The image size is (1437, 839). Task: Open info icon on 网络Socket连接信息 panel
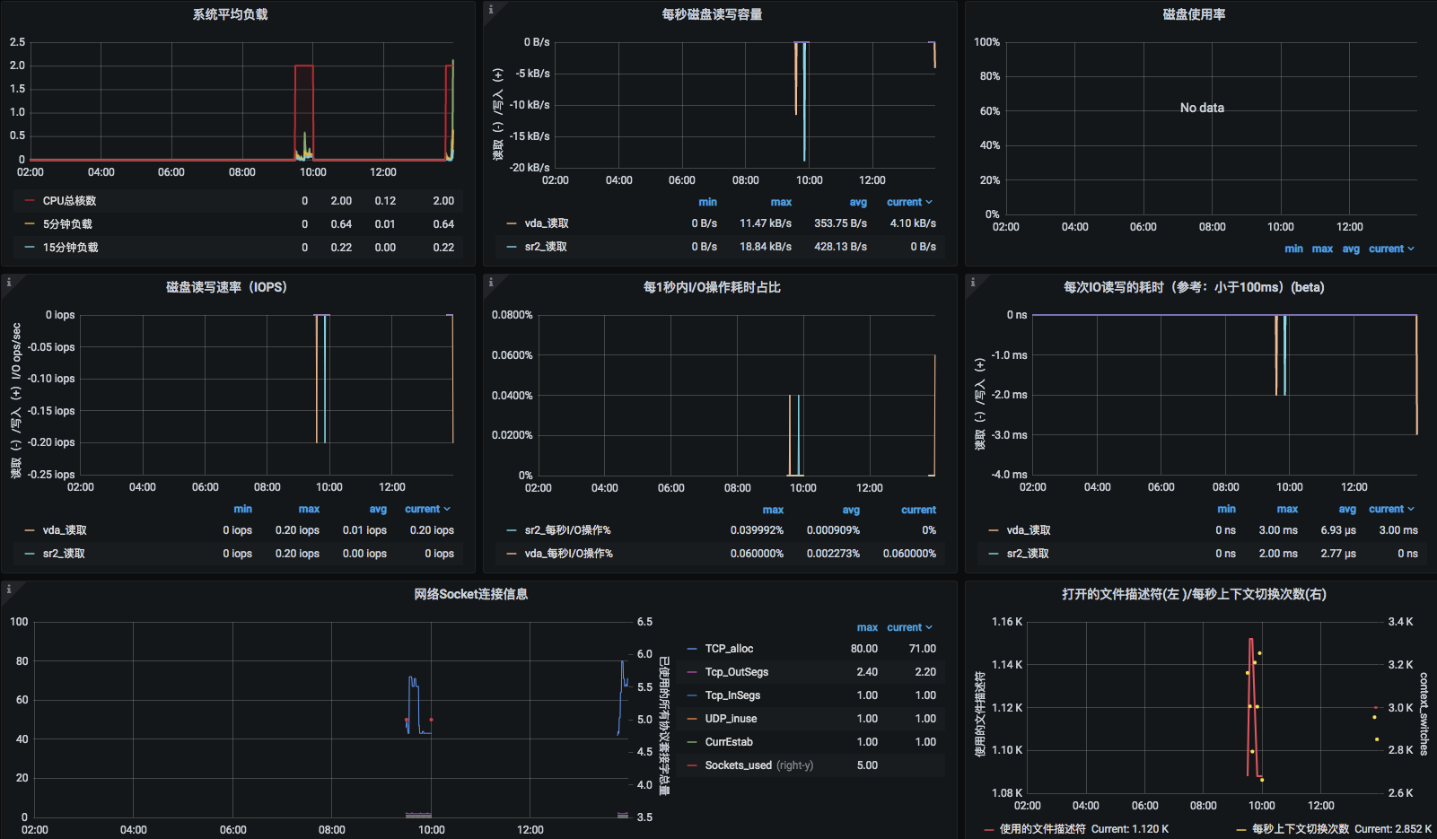click(x=8, y=589)
